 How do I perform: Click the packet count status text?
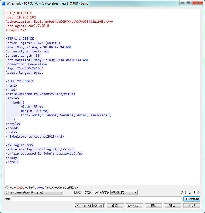[41, 188]
